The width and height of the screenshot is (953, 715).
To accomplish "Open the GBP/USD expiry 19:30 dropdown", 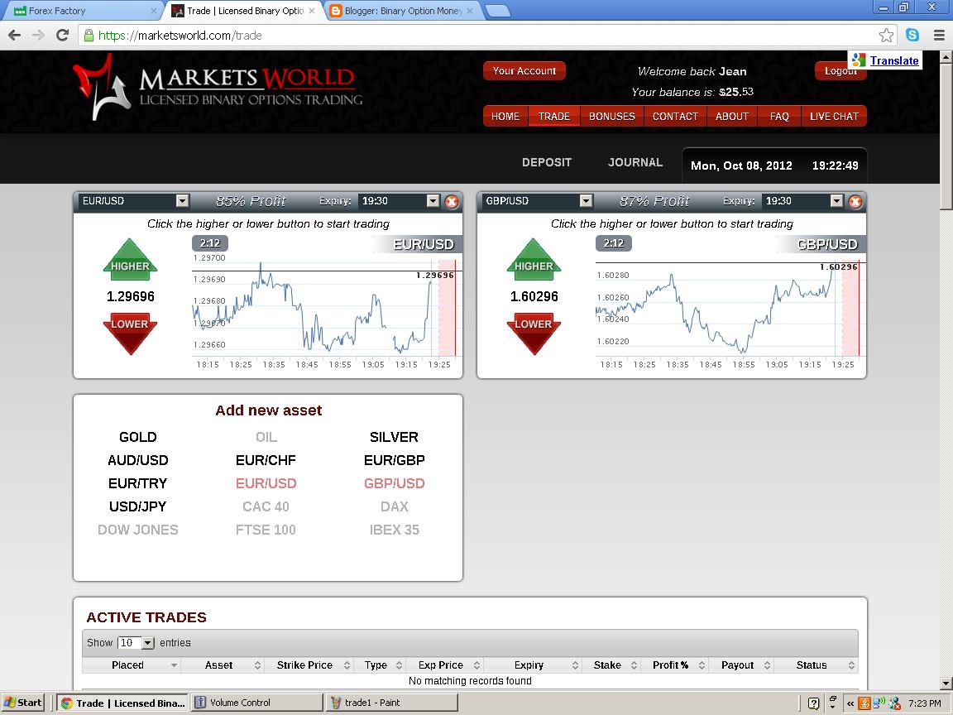I will (x=836, y=200).
